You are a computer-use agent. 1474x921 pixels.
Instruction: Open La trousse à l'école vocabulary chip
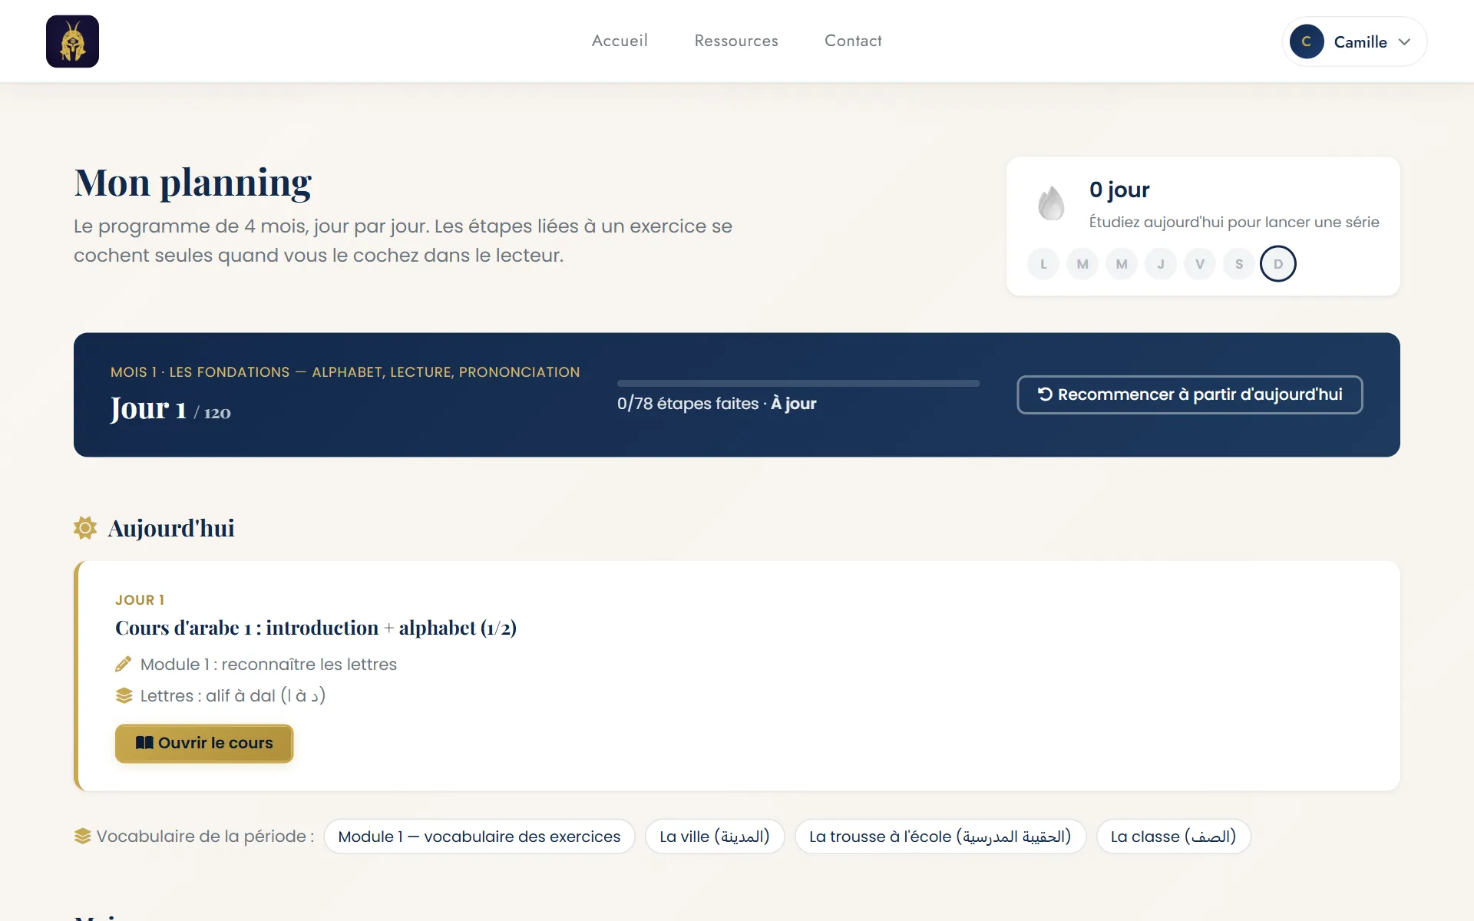coord(940,837)
